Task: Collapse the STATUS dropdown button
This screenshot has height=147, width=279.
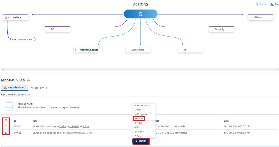Action: click(x=141, y=141)
